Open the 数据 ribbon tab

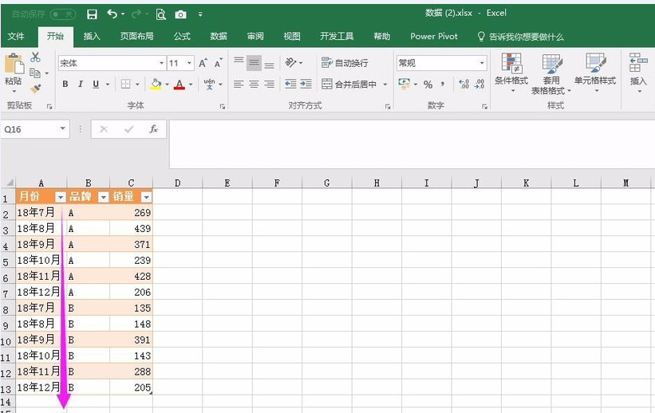[x=219, y=37]
